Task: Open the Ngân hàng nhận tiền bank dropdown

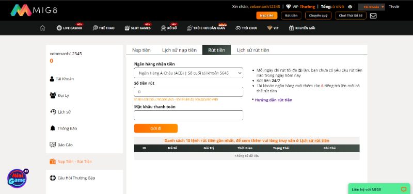Action: 188,73
